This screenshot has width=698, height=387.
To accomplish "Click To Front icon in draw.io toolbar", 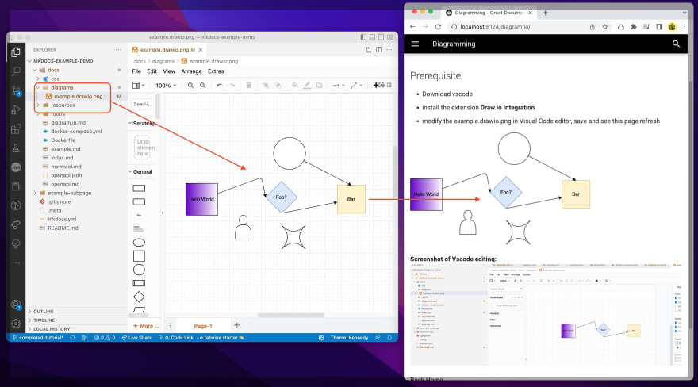I will click(x=265, y=86).
